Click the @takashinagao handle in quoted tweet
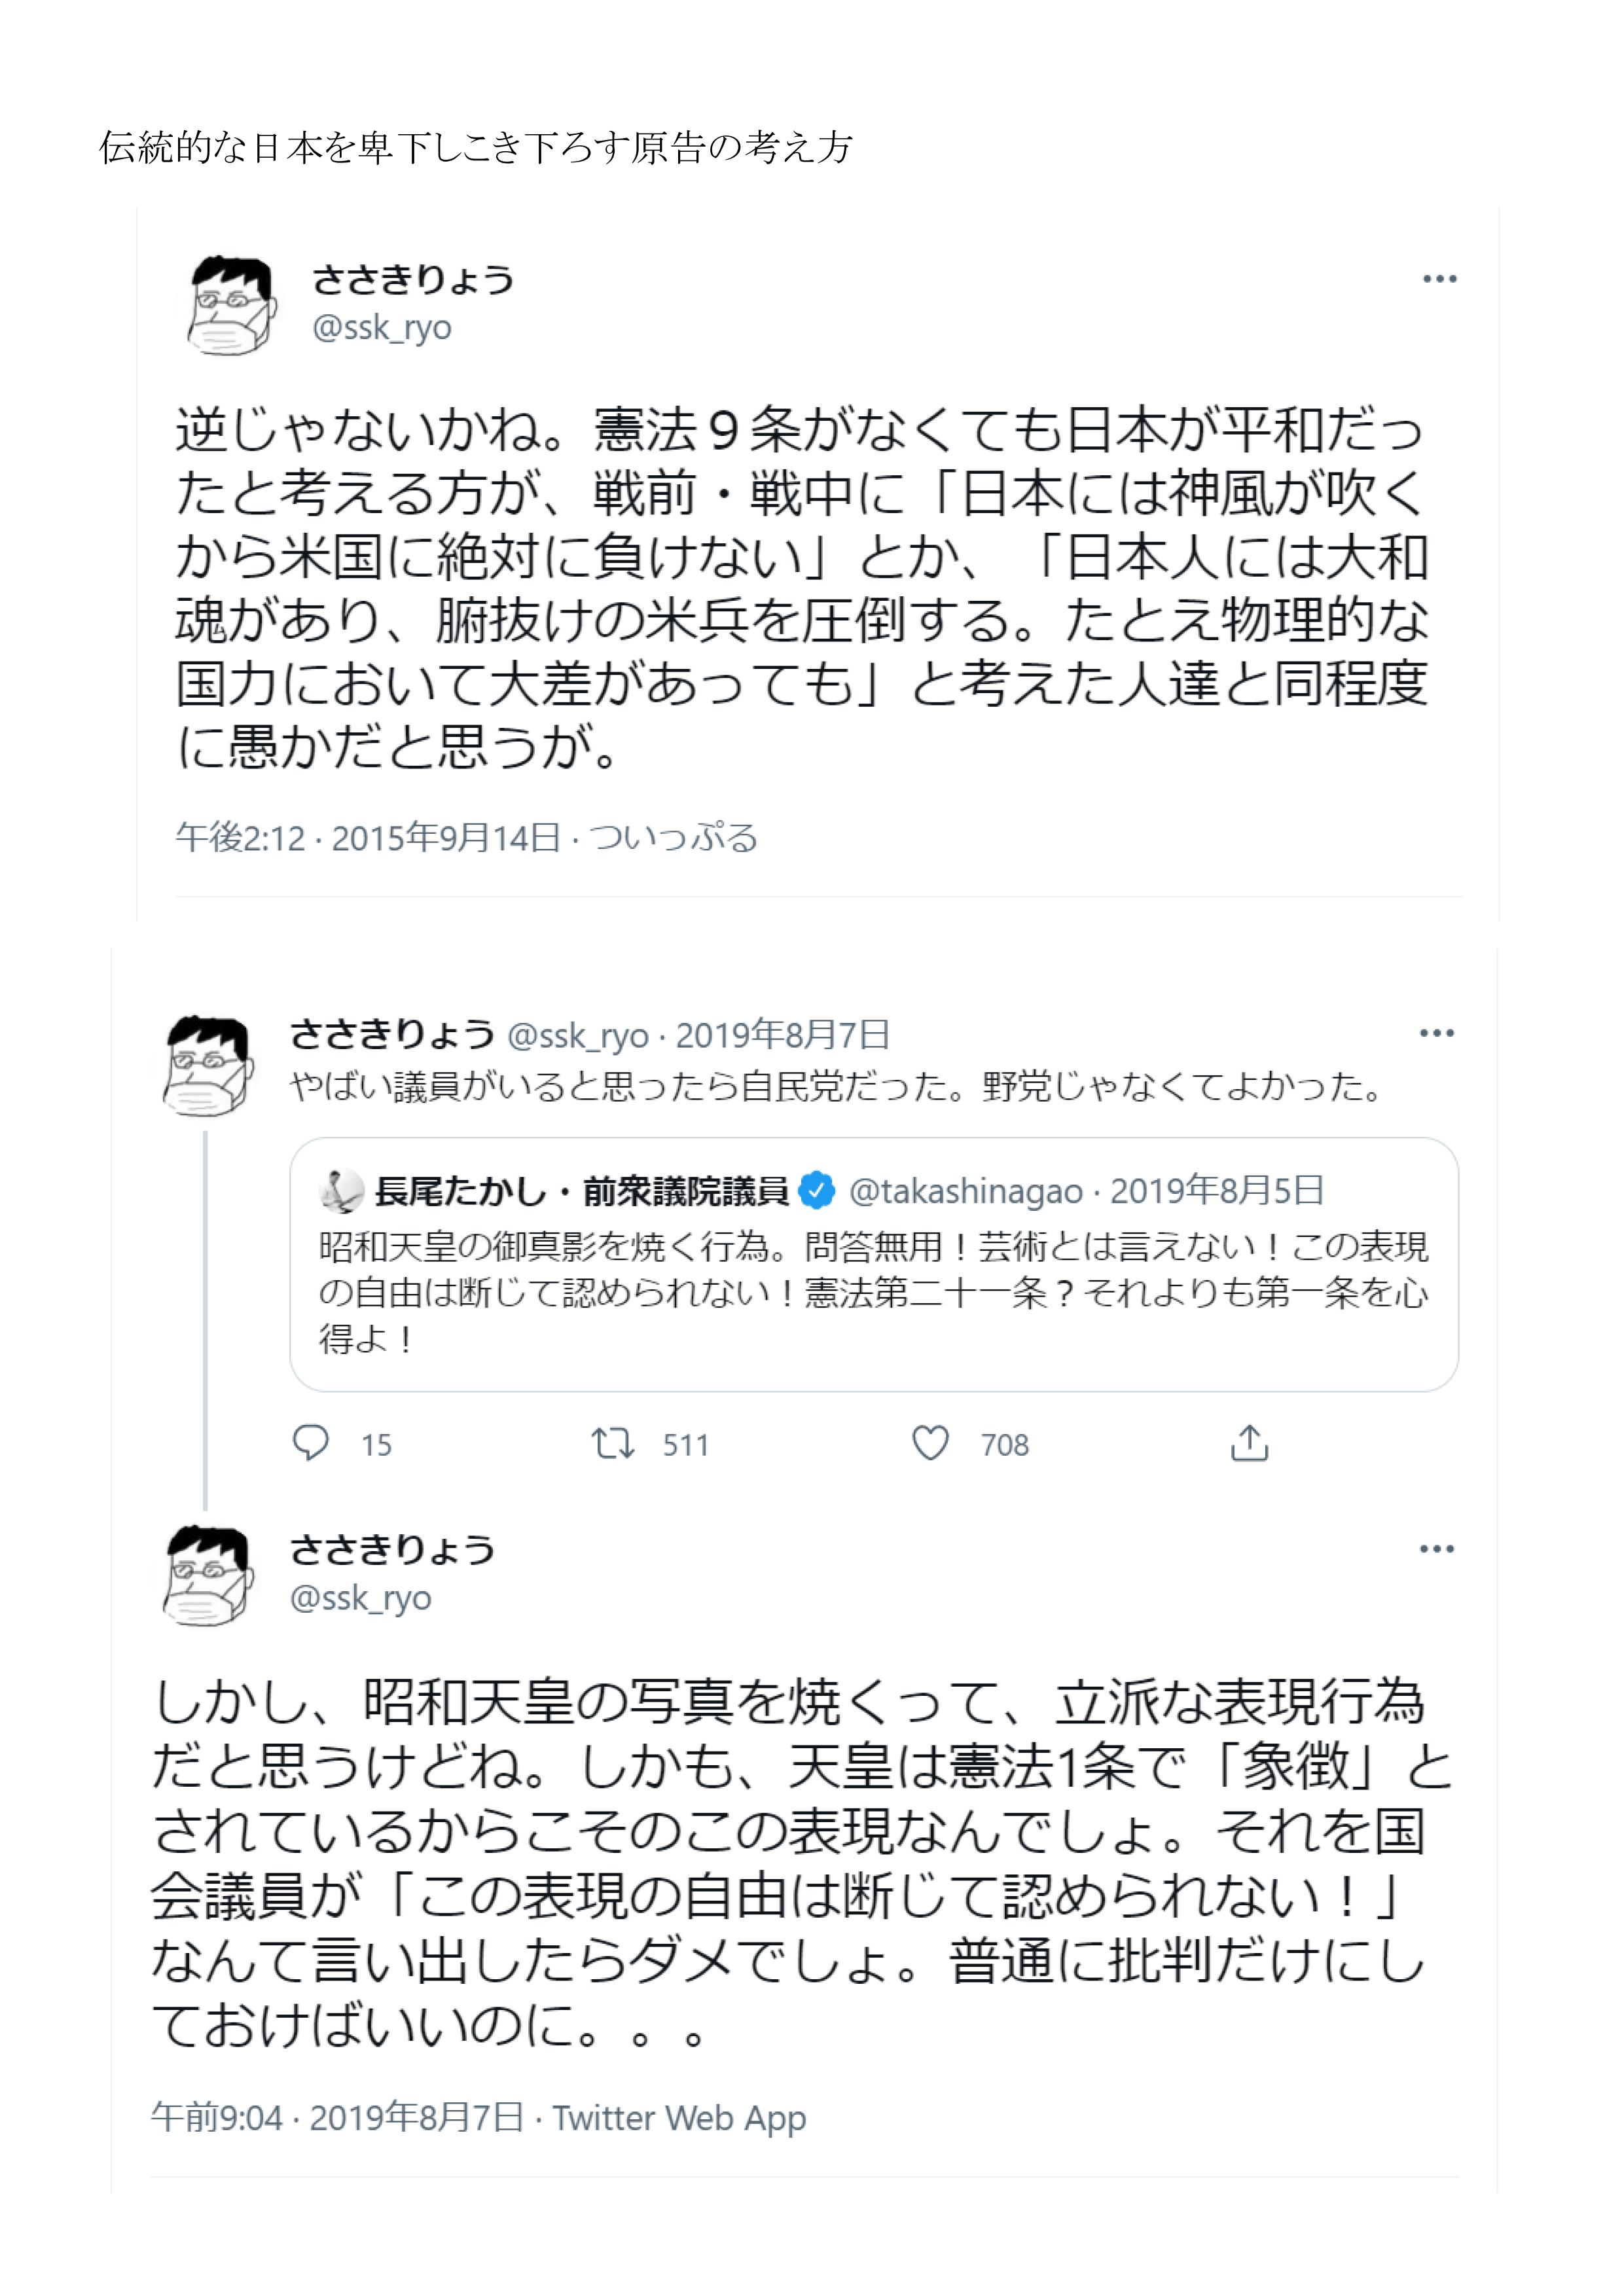 965,1191
